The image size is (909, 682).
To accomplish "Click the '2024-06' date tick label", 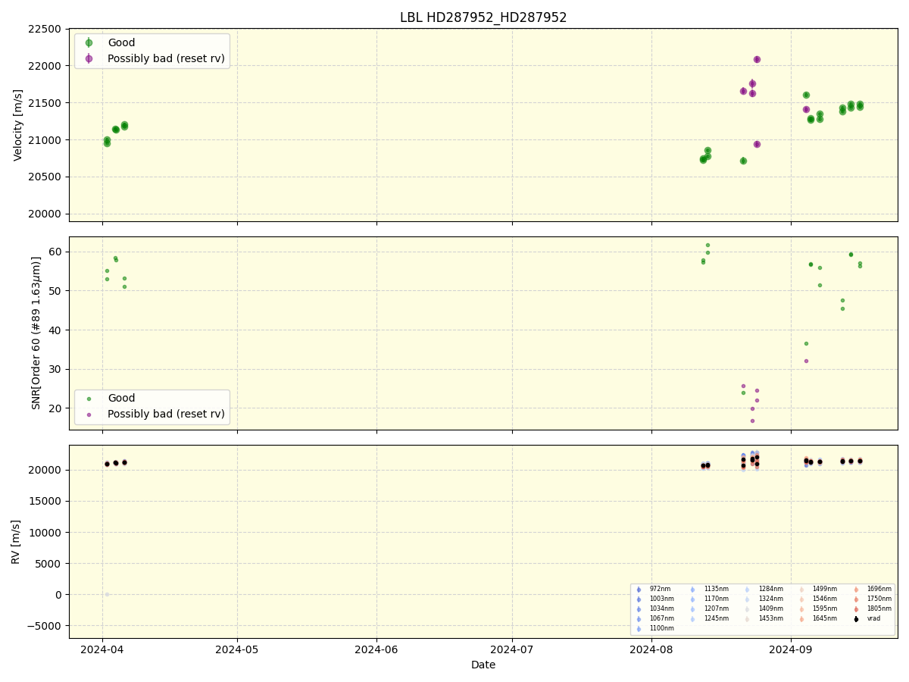I will click(x=376, y=649).
